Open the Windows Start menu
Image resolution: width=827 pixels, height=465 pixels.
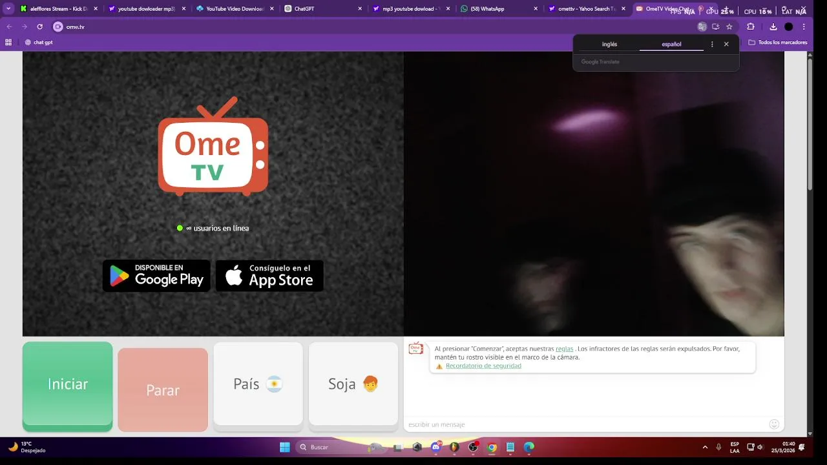point(285,447)
